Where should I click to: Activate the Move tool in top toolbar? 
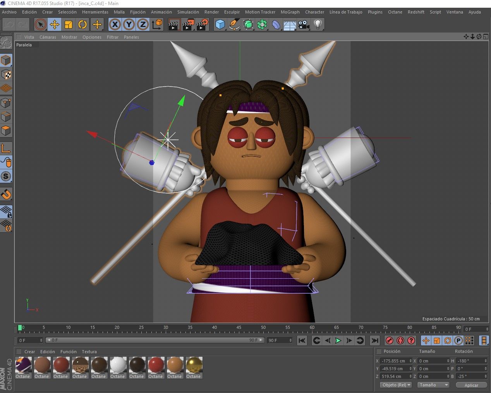(x=54, y=24)
